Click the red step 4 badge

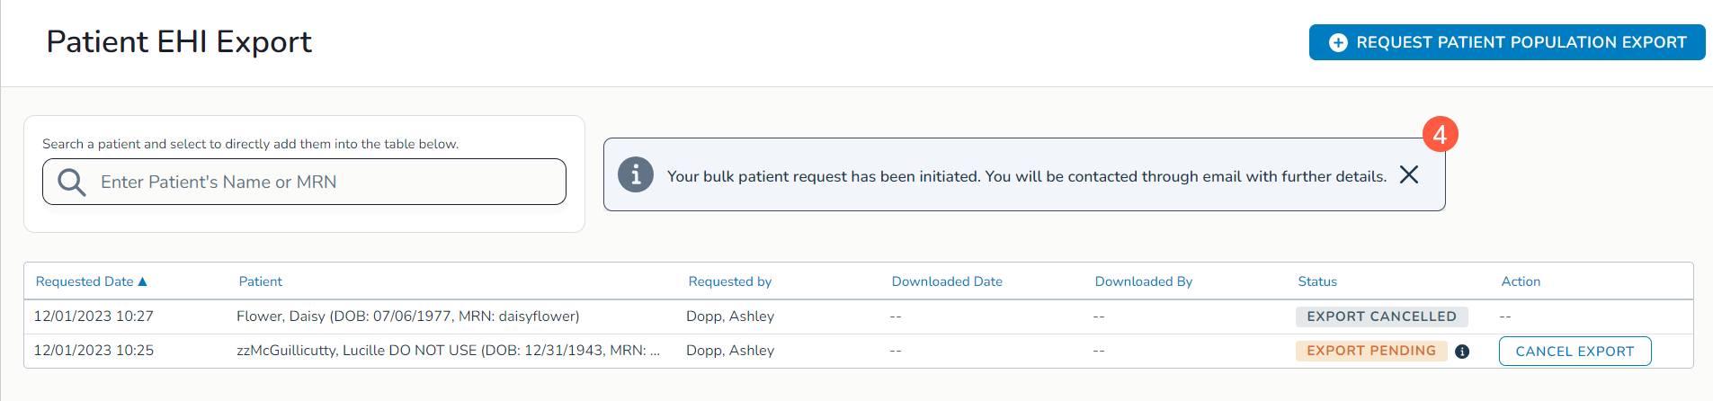click(x=1440, y=135)
